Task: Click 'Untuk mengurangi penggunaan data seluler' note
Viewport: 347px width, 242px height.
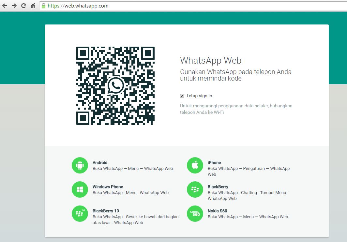Action: point(236,109)
